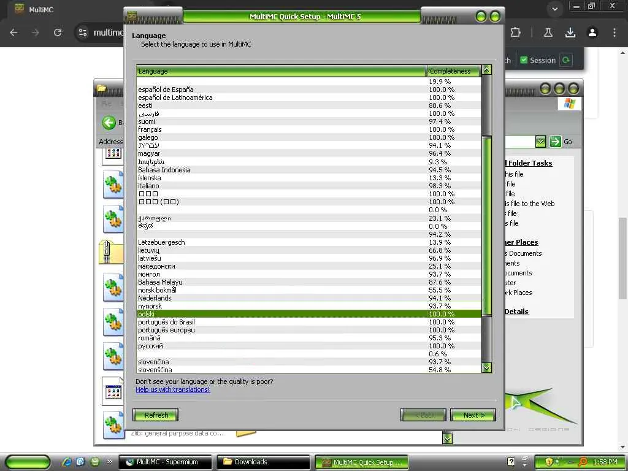Select Bahasa Melayu language row
The width and height of the screenshot is (628, 471).
click(309, 282)
